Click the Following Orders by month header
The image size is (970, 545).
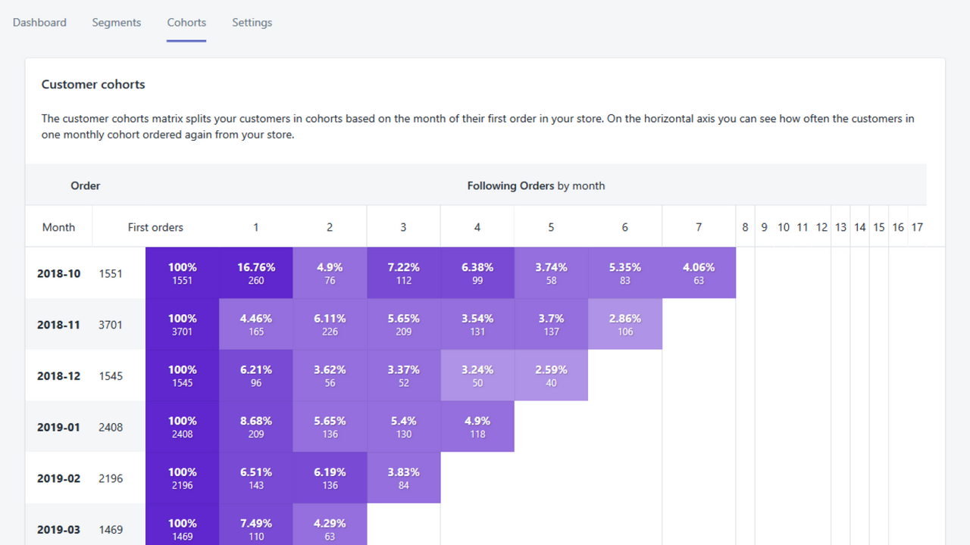click(x=535, y=185)
